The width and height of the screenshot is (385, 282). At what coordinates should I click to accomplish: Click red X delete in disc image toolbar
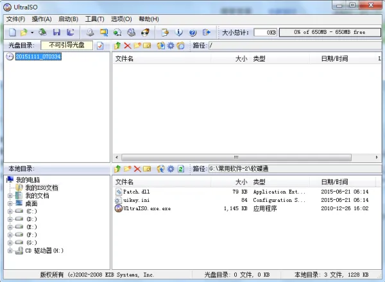[127, 46]
